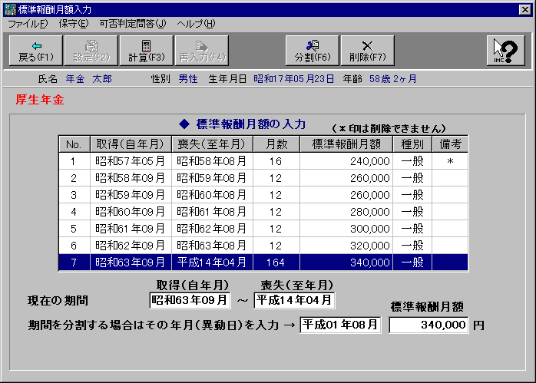
Task: Click the 昭和58年08月 end date cell
Action: tap(212, 161)
